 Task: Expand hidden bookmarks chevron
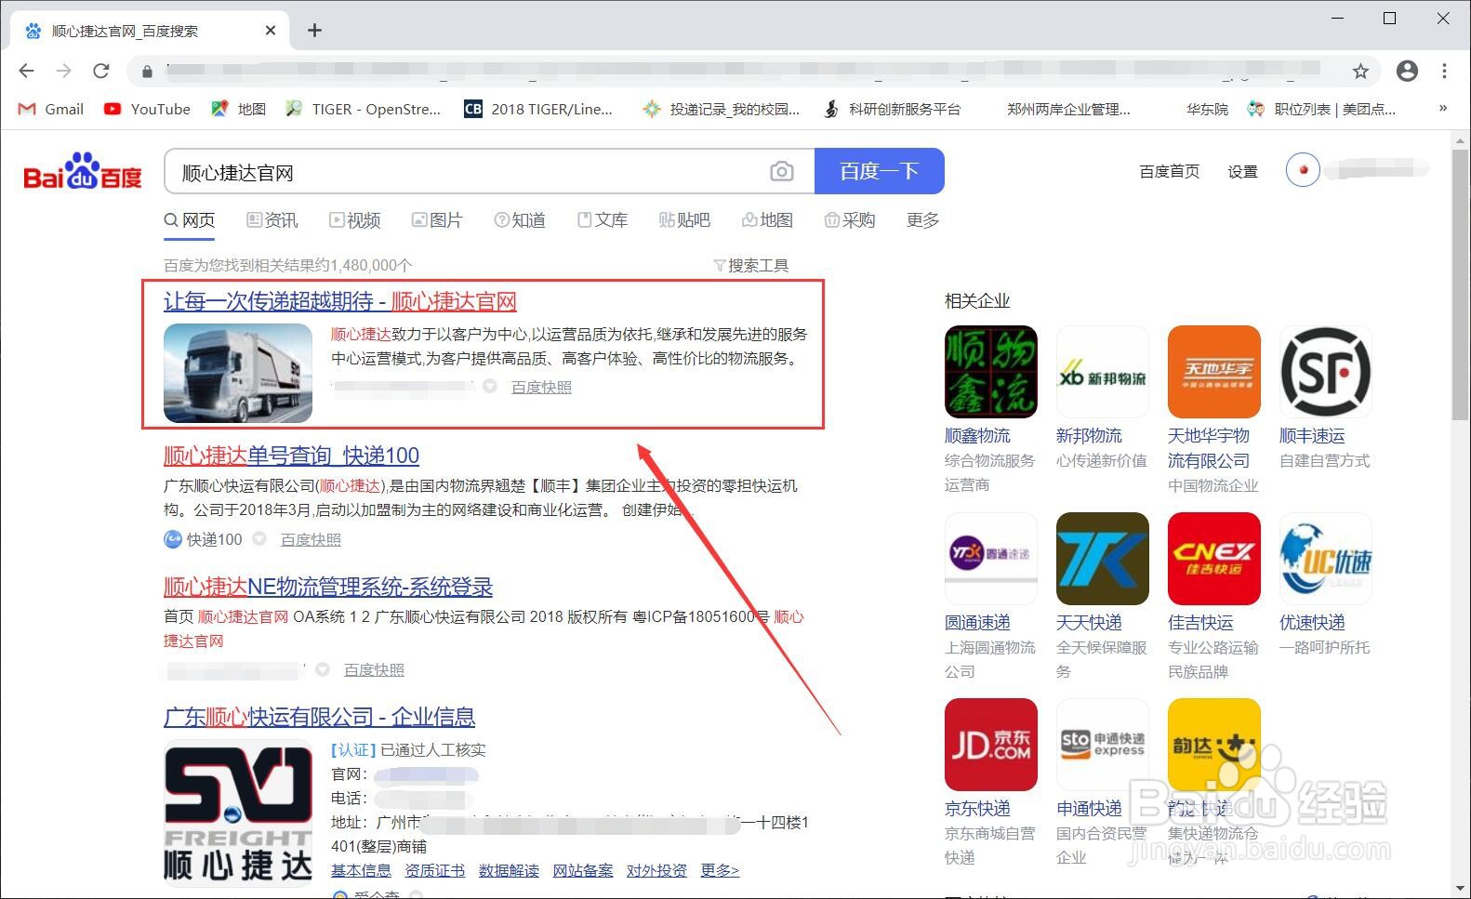(x=1443, y=108)
